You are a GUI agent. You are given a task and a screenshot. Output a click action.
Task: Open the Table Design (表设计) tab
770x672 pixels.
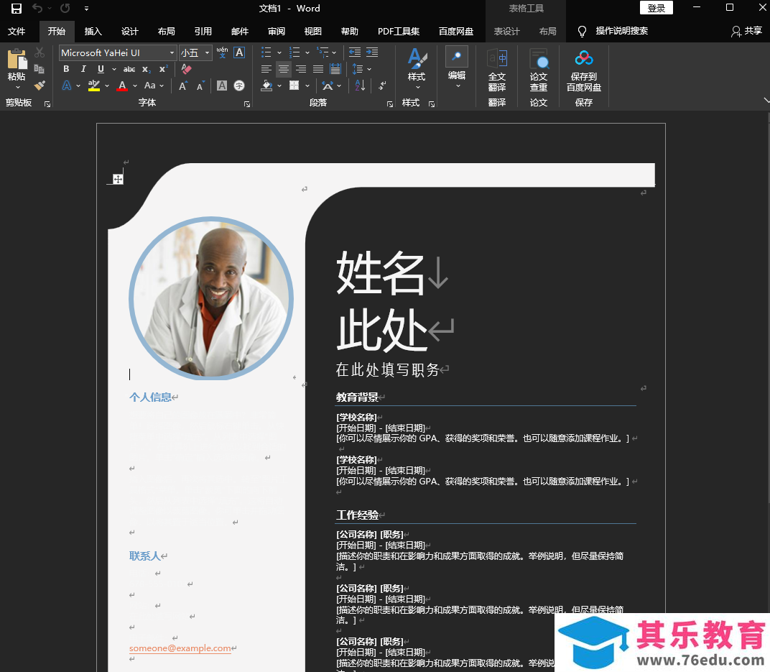click(x=506, y=32)
